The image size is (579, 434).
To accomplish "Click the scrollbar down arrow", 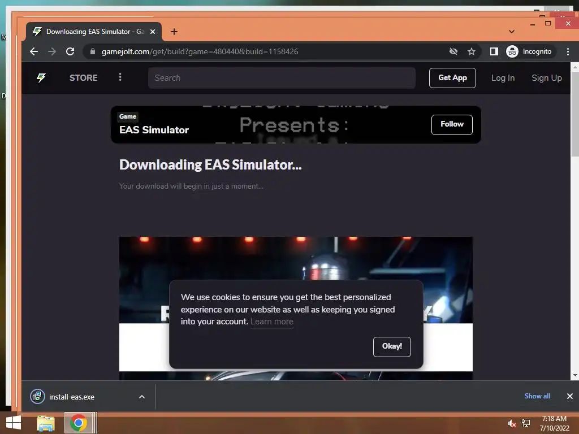I will (x=574, y=375).
